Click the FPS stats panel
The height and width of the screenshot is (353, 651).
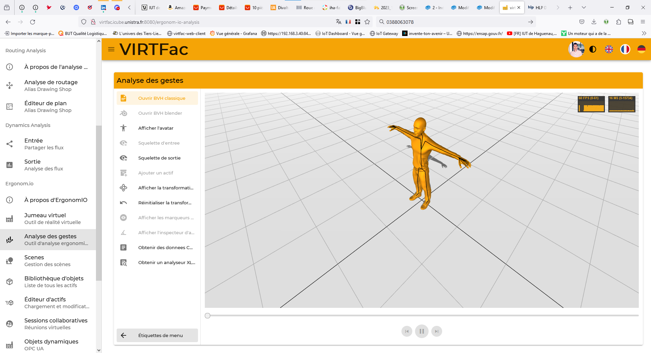pos(591,104)
